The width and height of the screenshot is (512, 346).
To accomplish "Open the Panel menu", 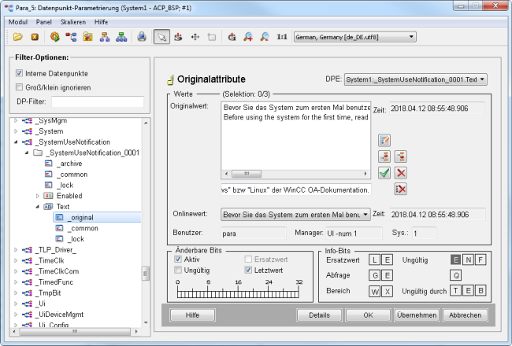I will [x=44, y=22].
